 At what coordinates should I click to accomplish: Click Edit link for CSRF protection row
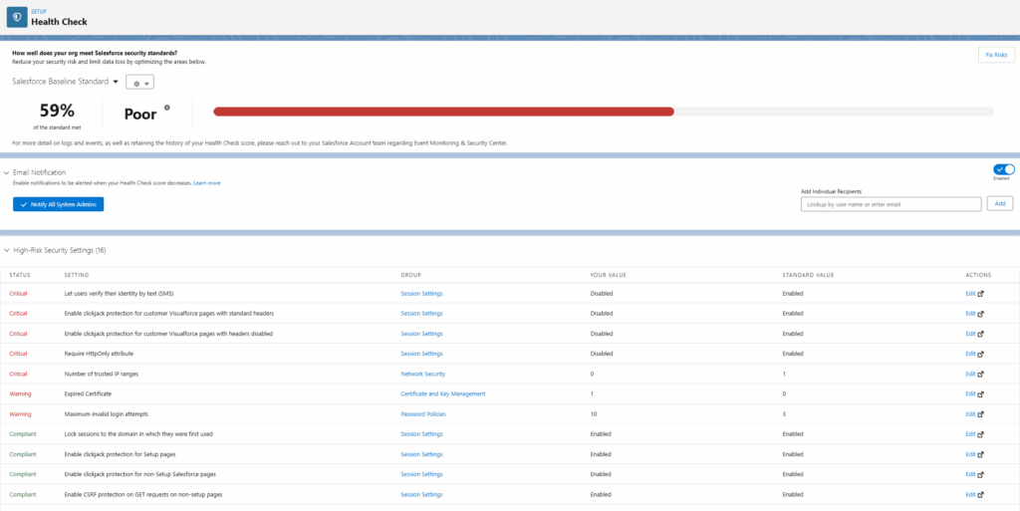(970, 494)
